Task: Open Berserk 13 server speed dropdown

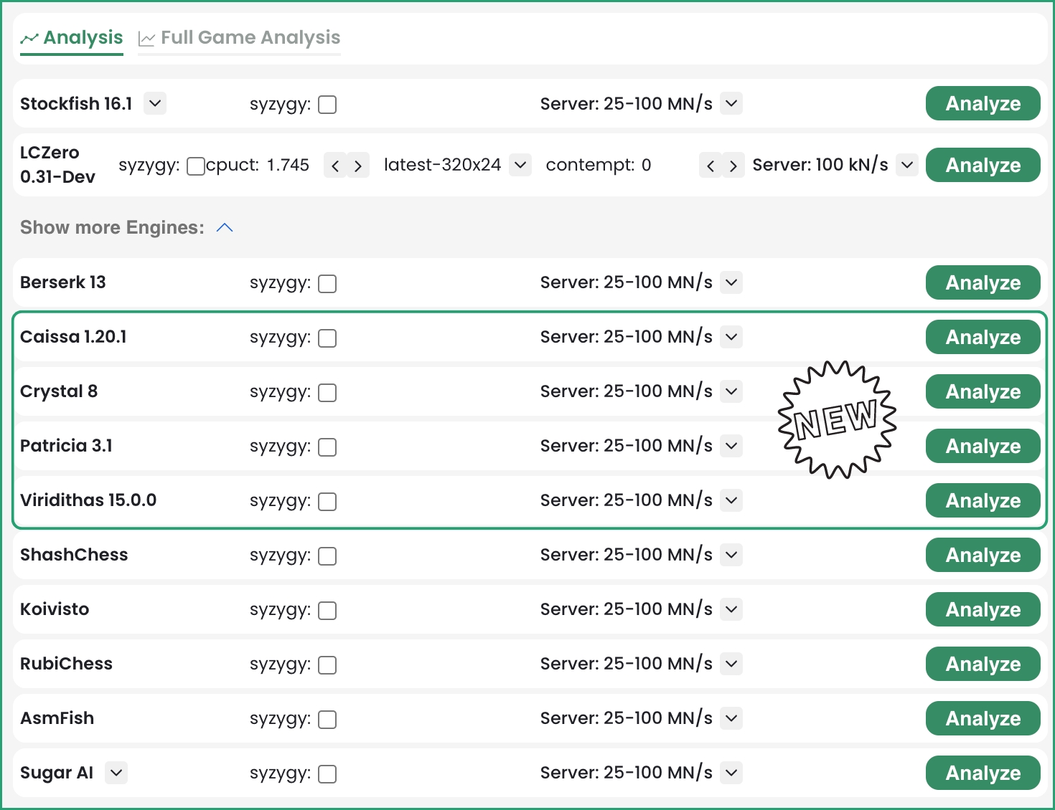Action: pos(731,282)
